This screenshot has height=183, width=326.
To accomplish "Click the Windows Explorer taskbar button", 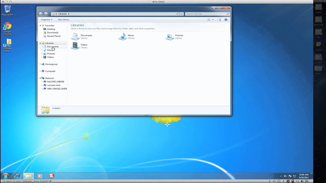I will point(29,176).
